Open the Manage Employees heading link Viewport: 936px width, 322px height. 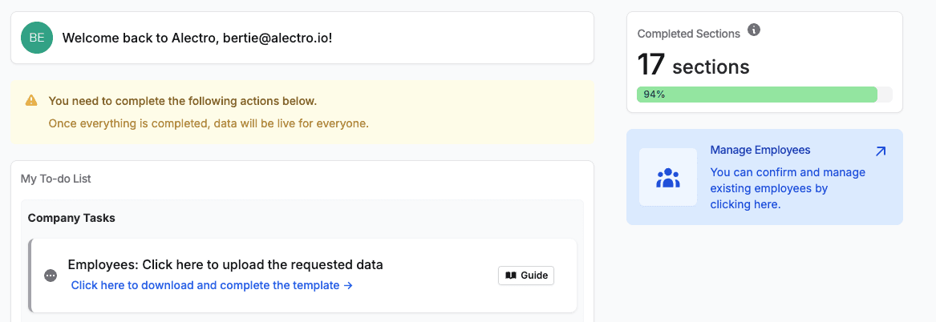coord(760,150)
